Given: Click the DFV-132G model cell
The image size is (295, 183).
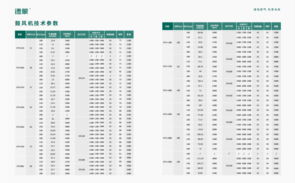Looking at the screenshot, I should coord(167,66).
